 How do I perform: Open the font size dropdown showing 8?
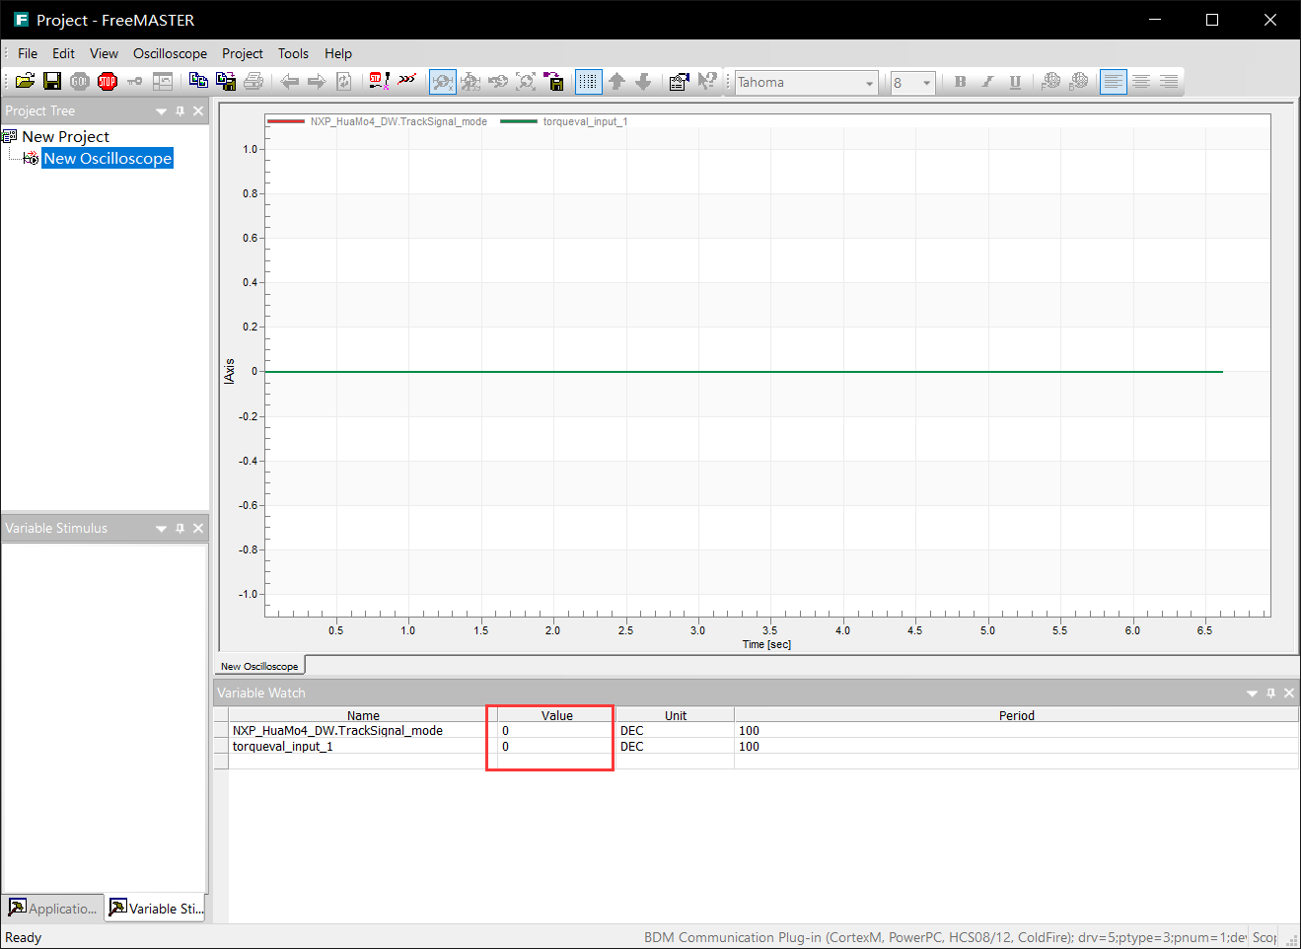[x=925, y=82]
